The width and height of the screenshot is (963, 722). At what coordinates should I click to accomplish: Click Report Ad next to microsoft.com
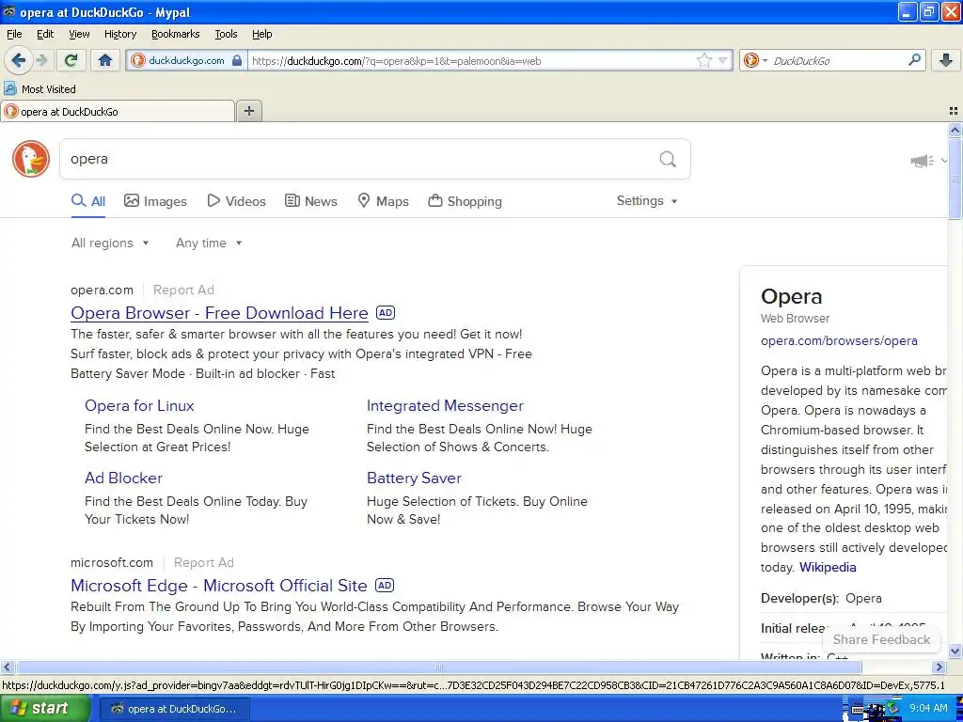(x=204, y=562)
